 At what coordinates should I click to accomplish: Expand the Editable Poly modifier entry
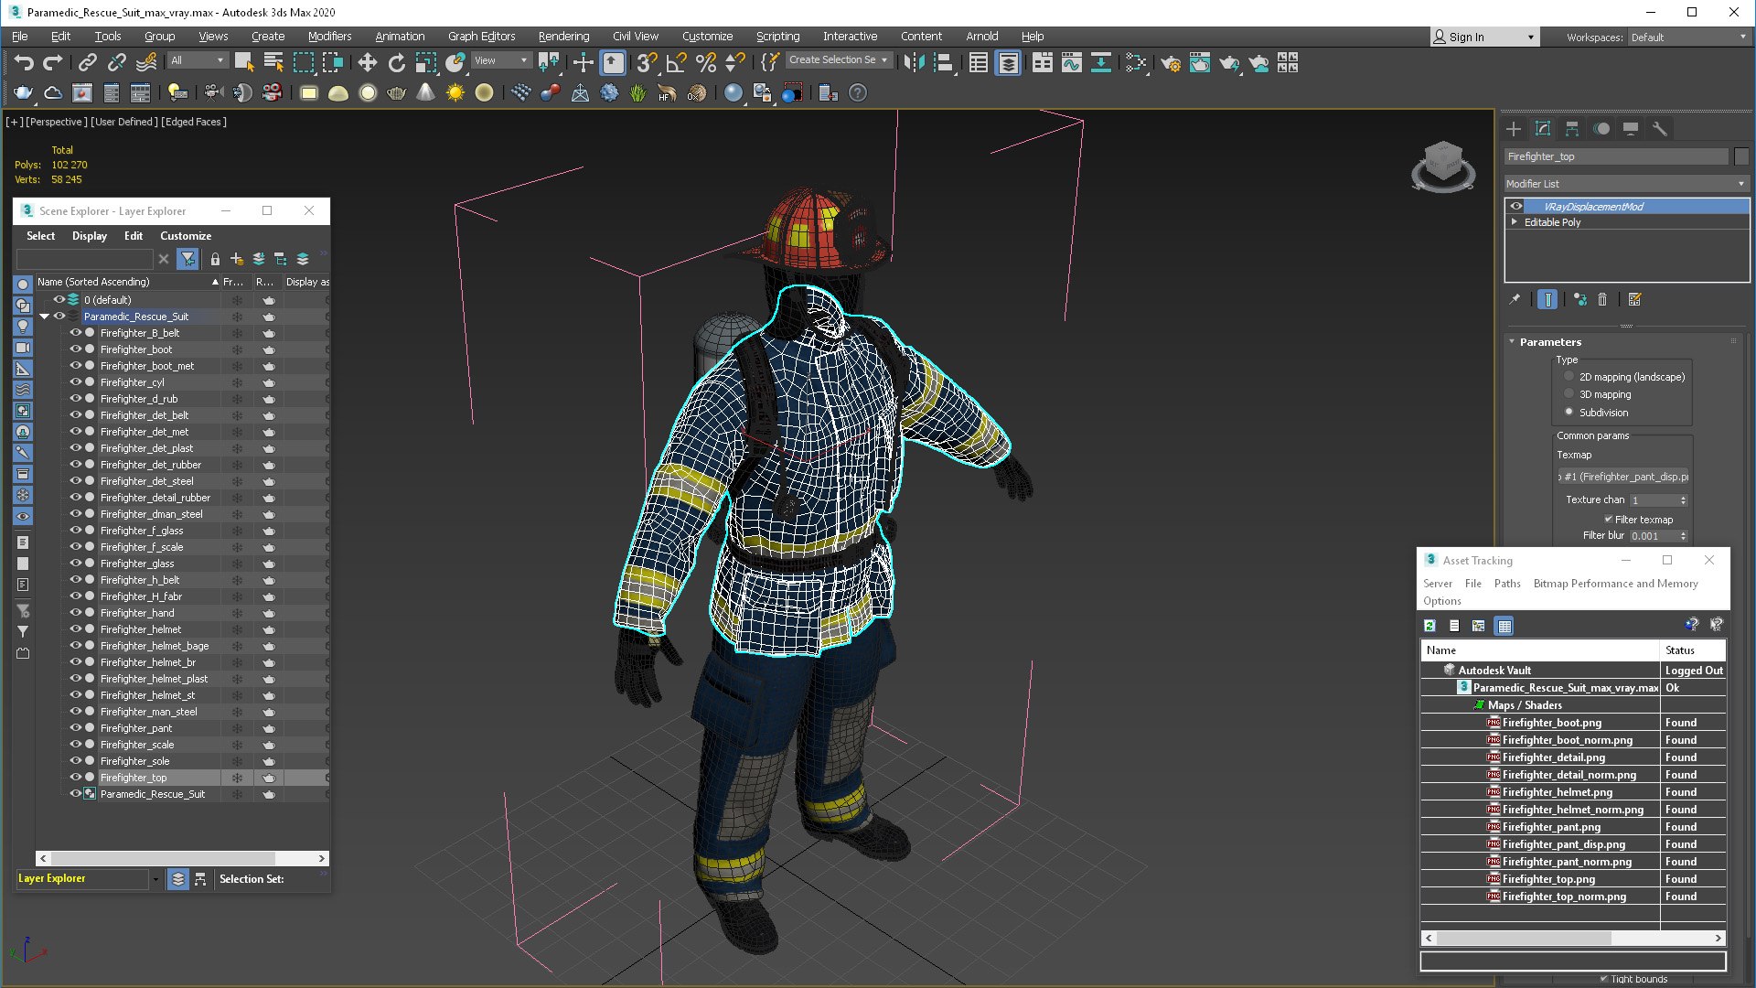click(x=1515, y=222)
